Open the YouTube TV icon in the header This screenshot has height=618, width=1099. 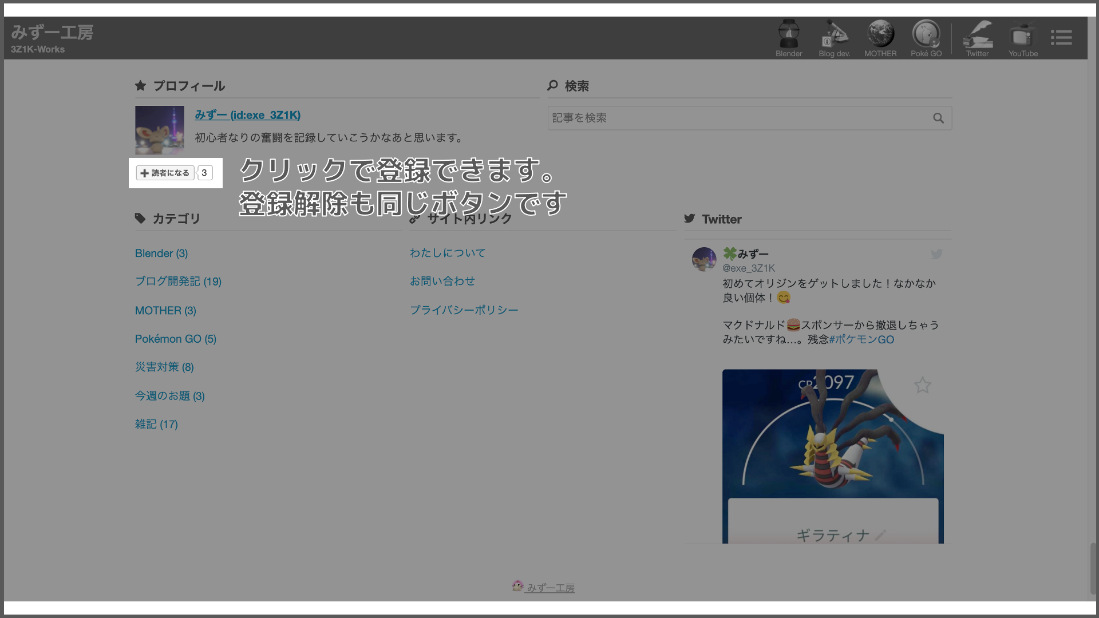pos(1023,38)
